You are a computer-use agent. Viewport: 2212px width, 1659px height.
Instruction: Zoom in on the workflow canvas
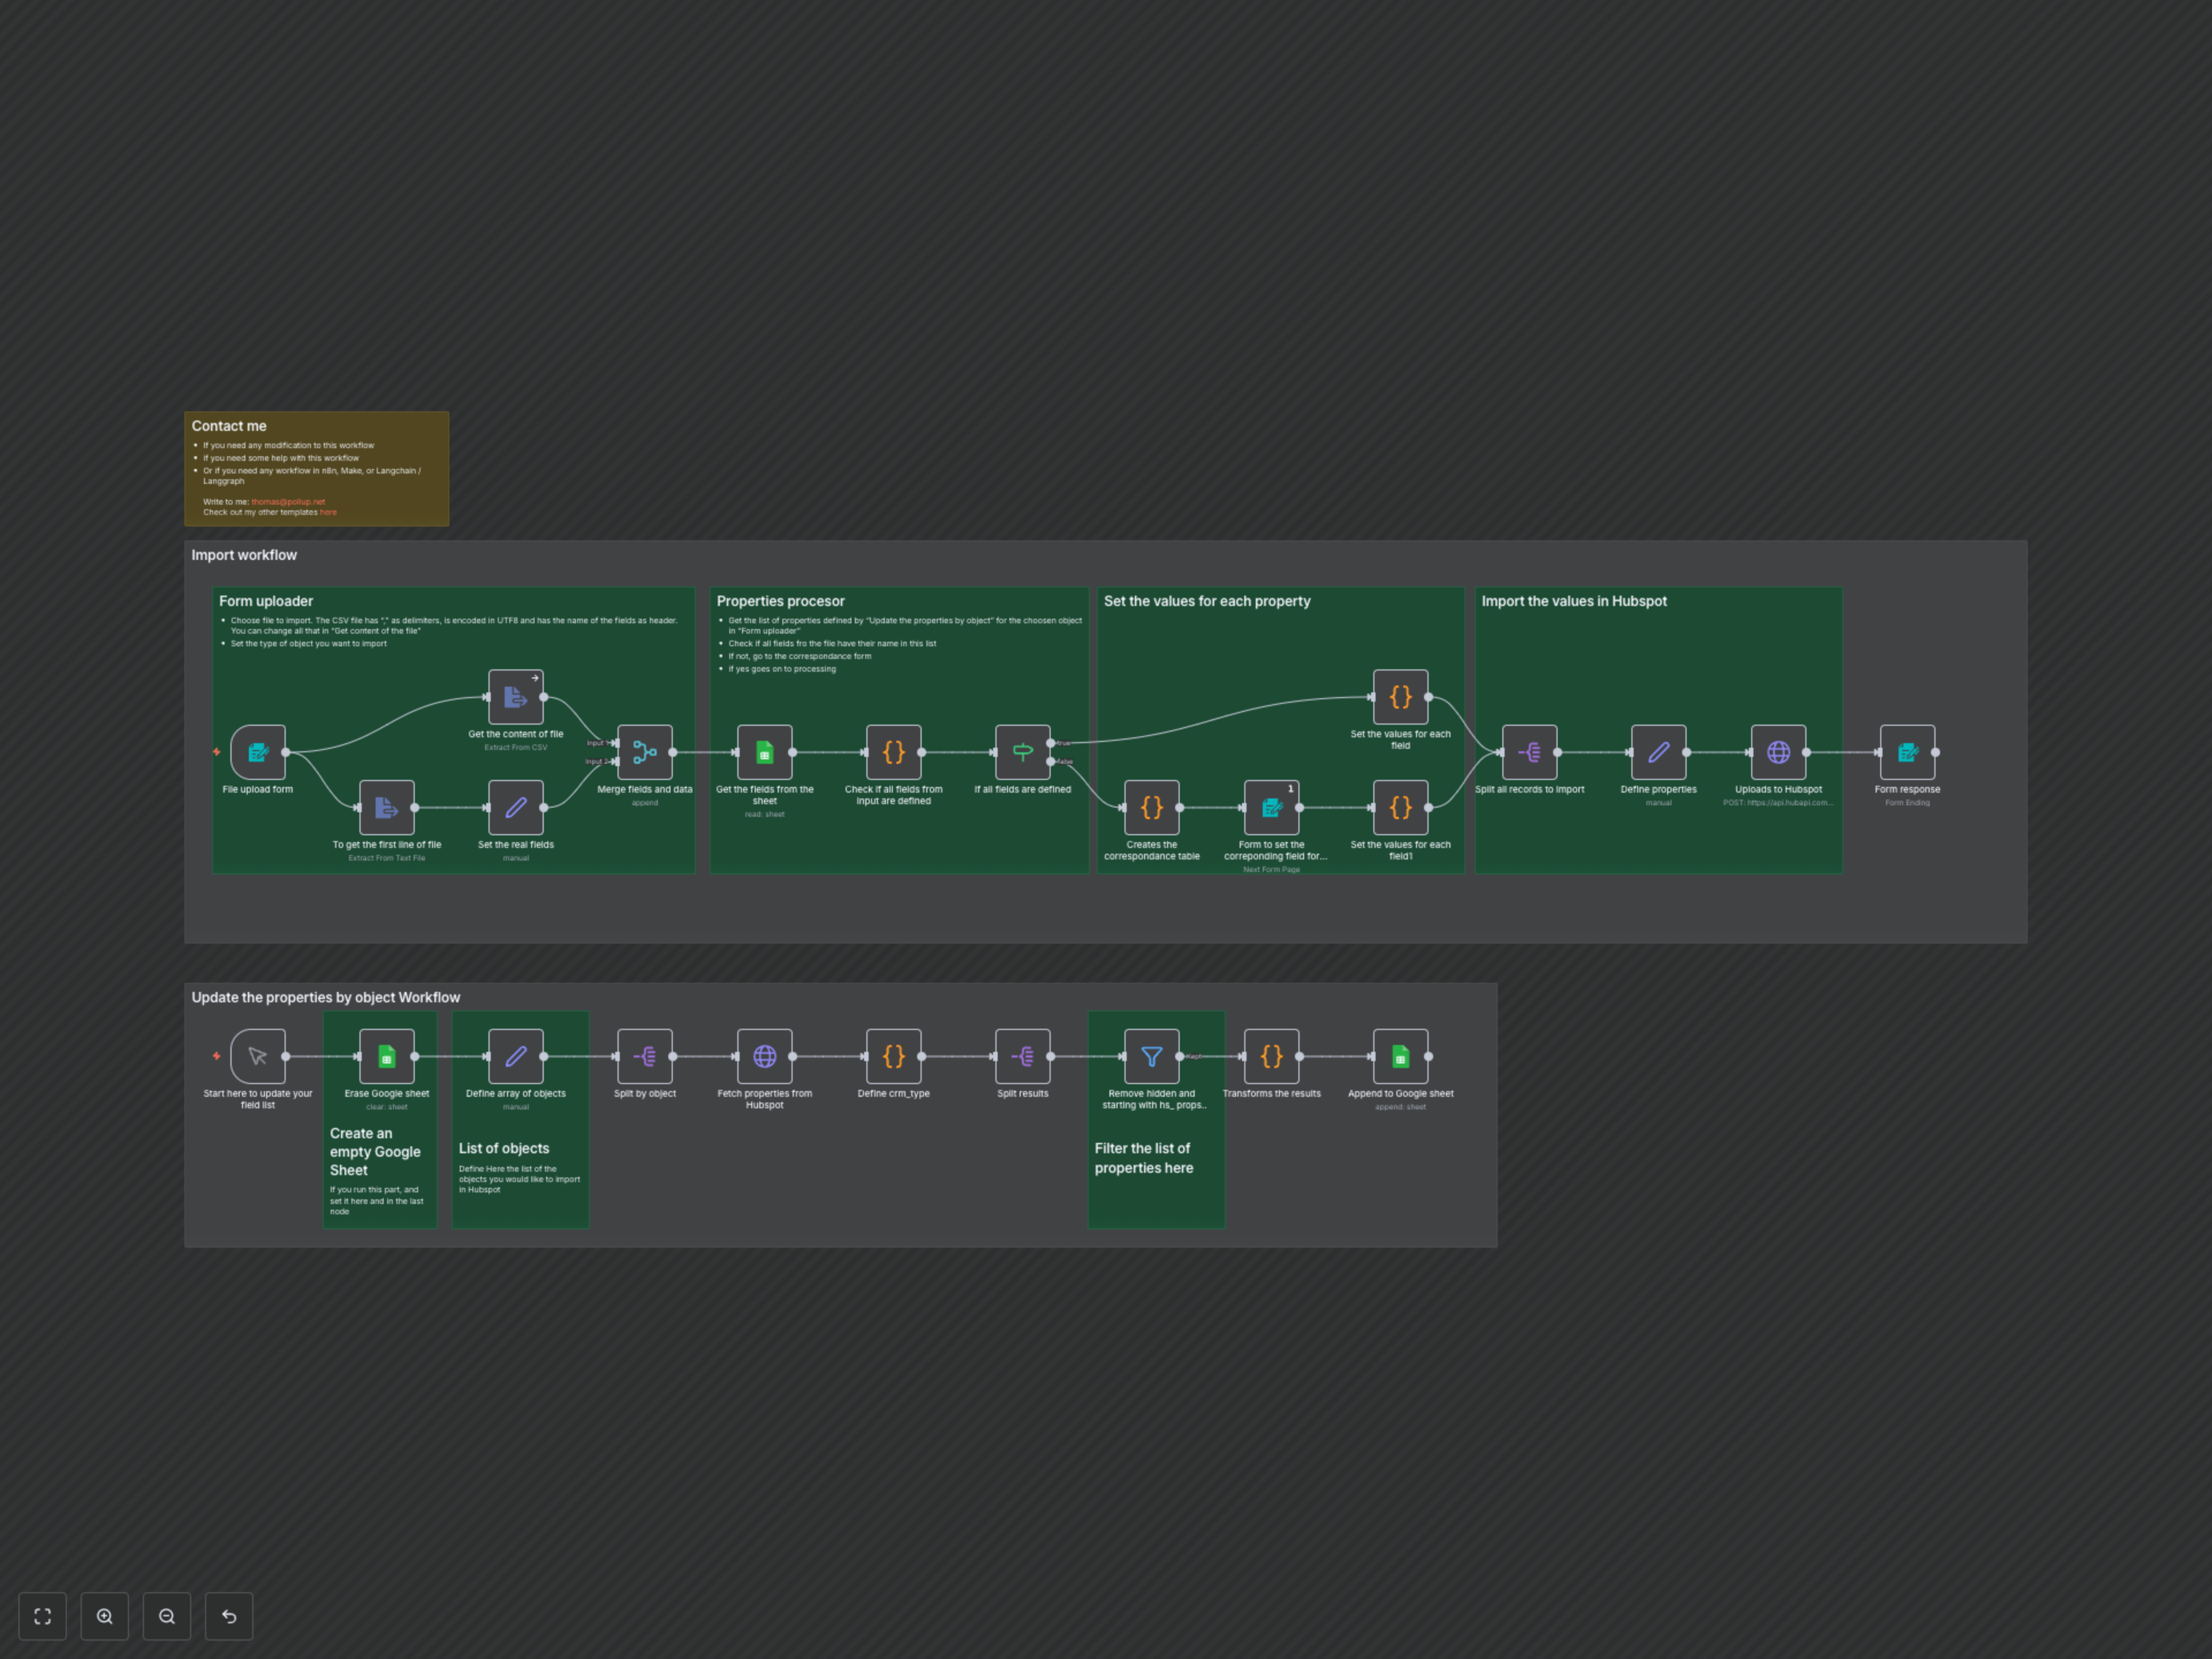pyautogui.click(x=104, y=1616)
